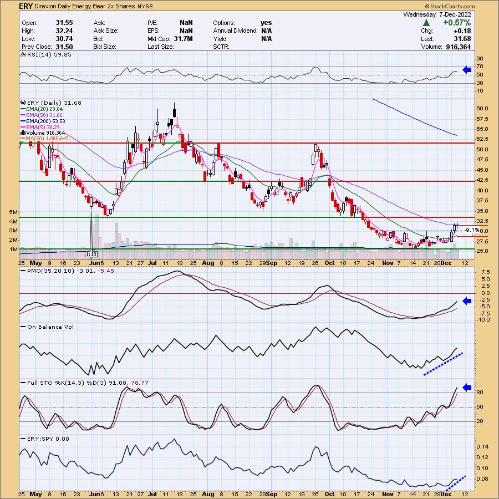Click the 42.5 price axis label

tap(482, 180)
